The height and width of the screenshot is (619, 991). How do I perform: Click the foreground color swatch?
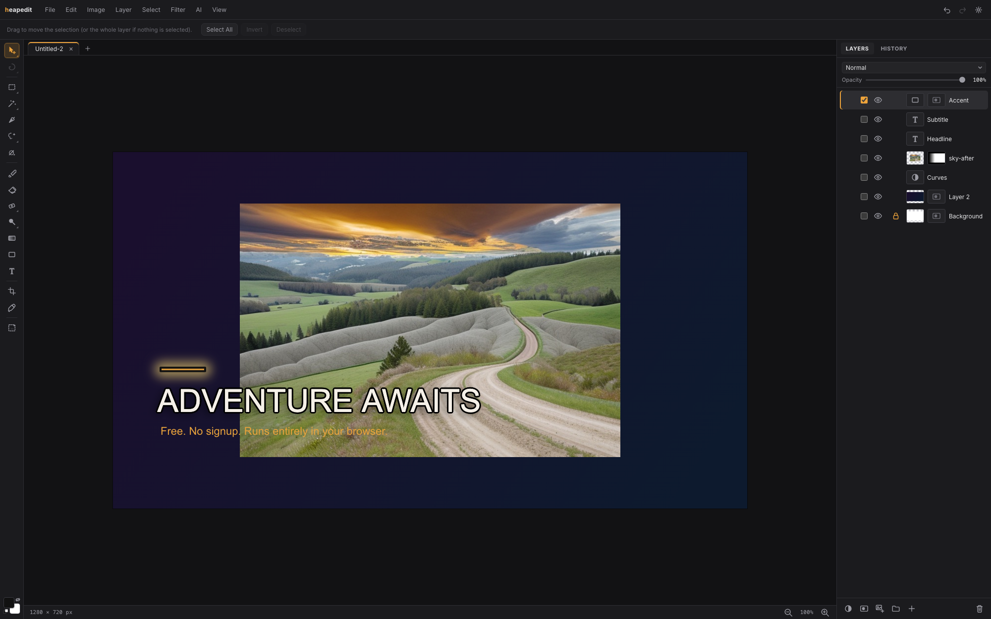9,603
